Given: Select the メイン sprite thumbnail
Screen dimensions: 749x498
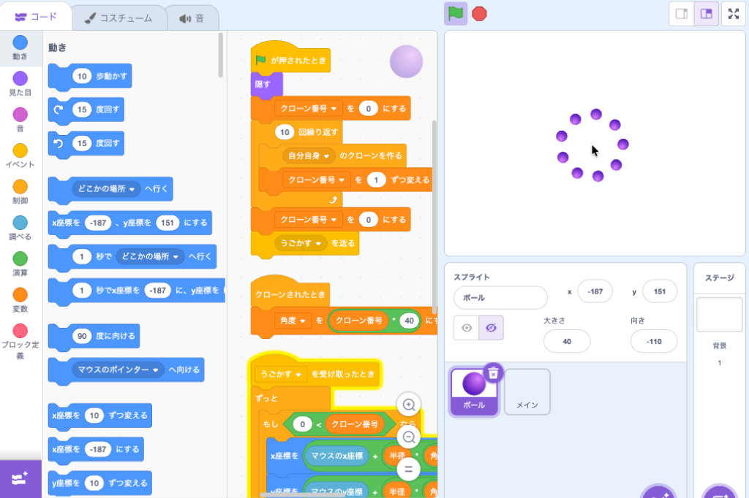Looking at the screenshot, I should point(527,392).
